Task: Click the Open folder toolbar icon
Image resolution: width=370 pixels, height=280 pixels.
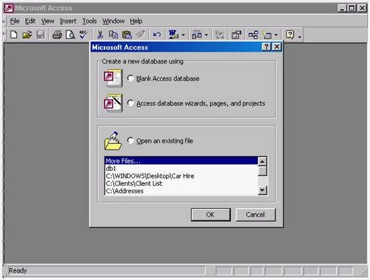Action: coord(27,35)
